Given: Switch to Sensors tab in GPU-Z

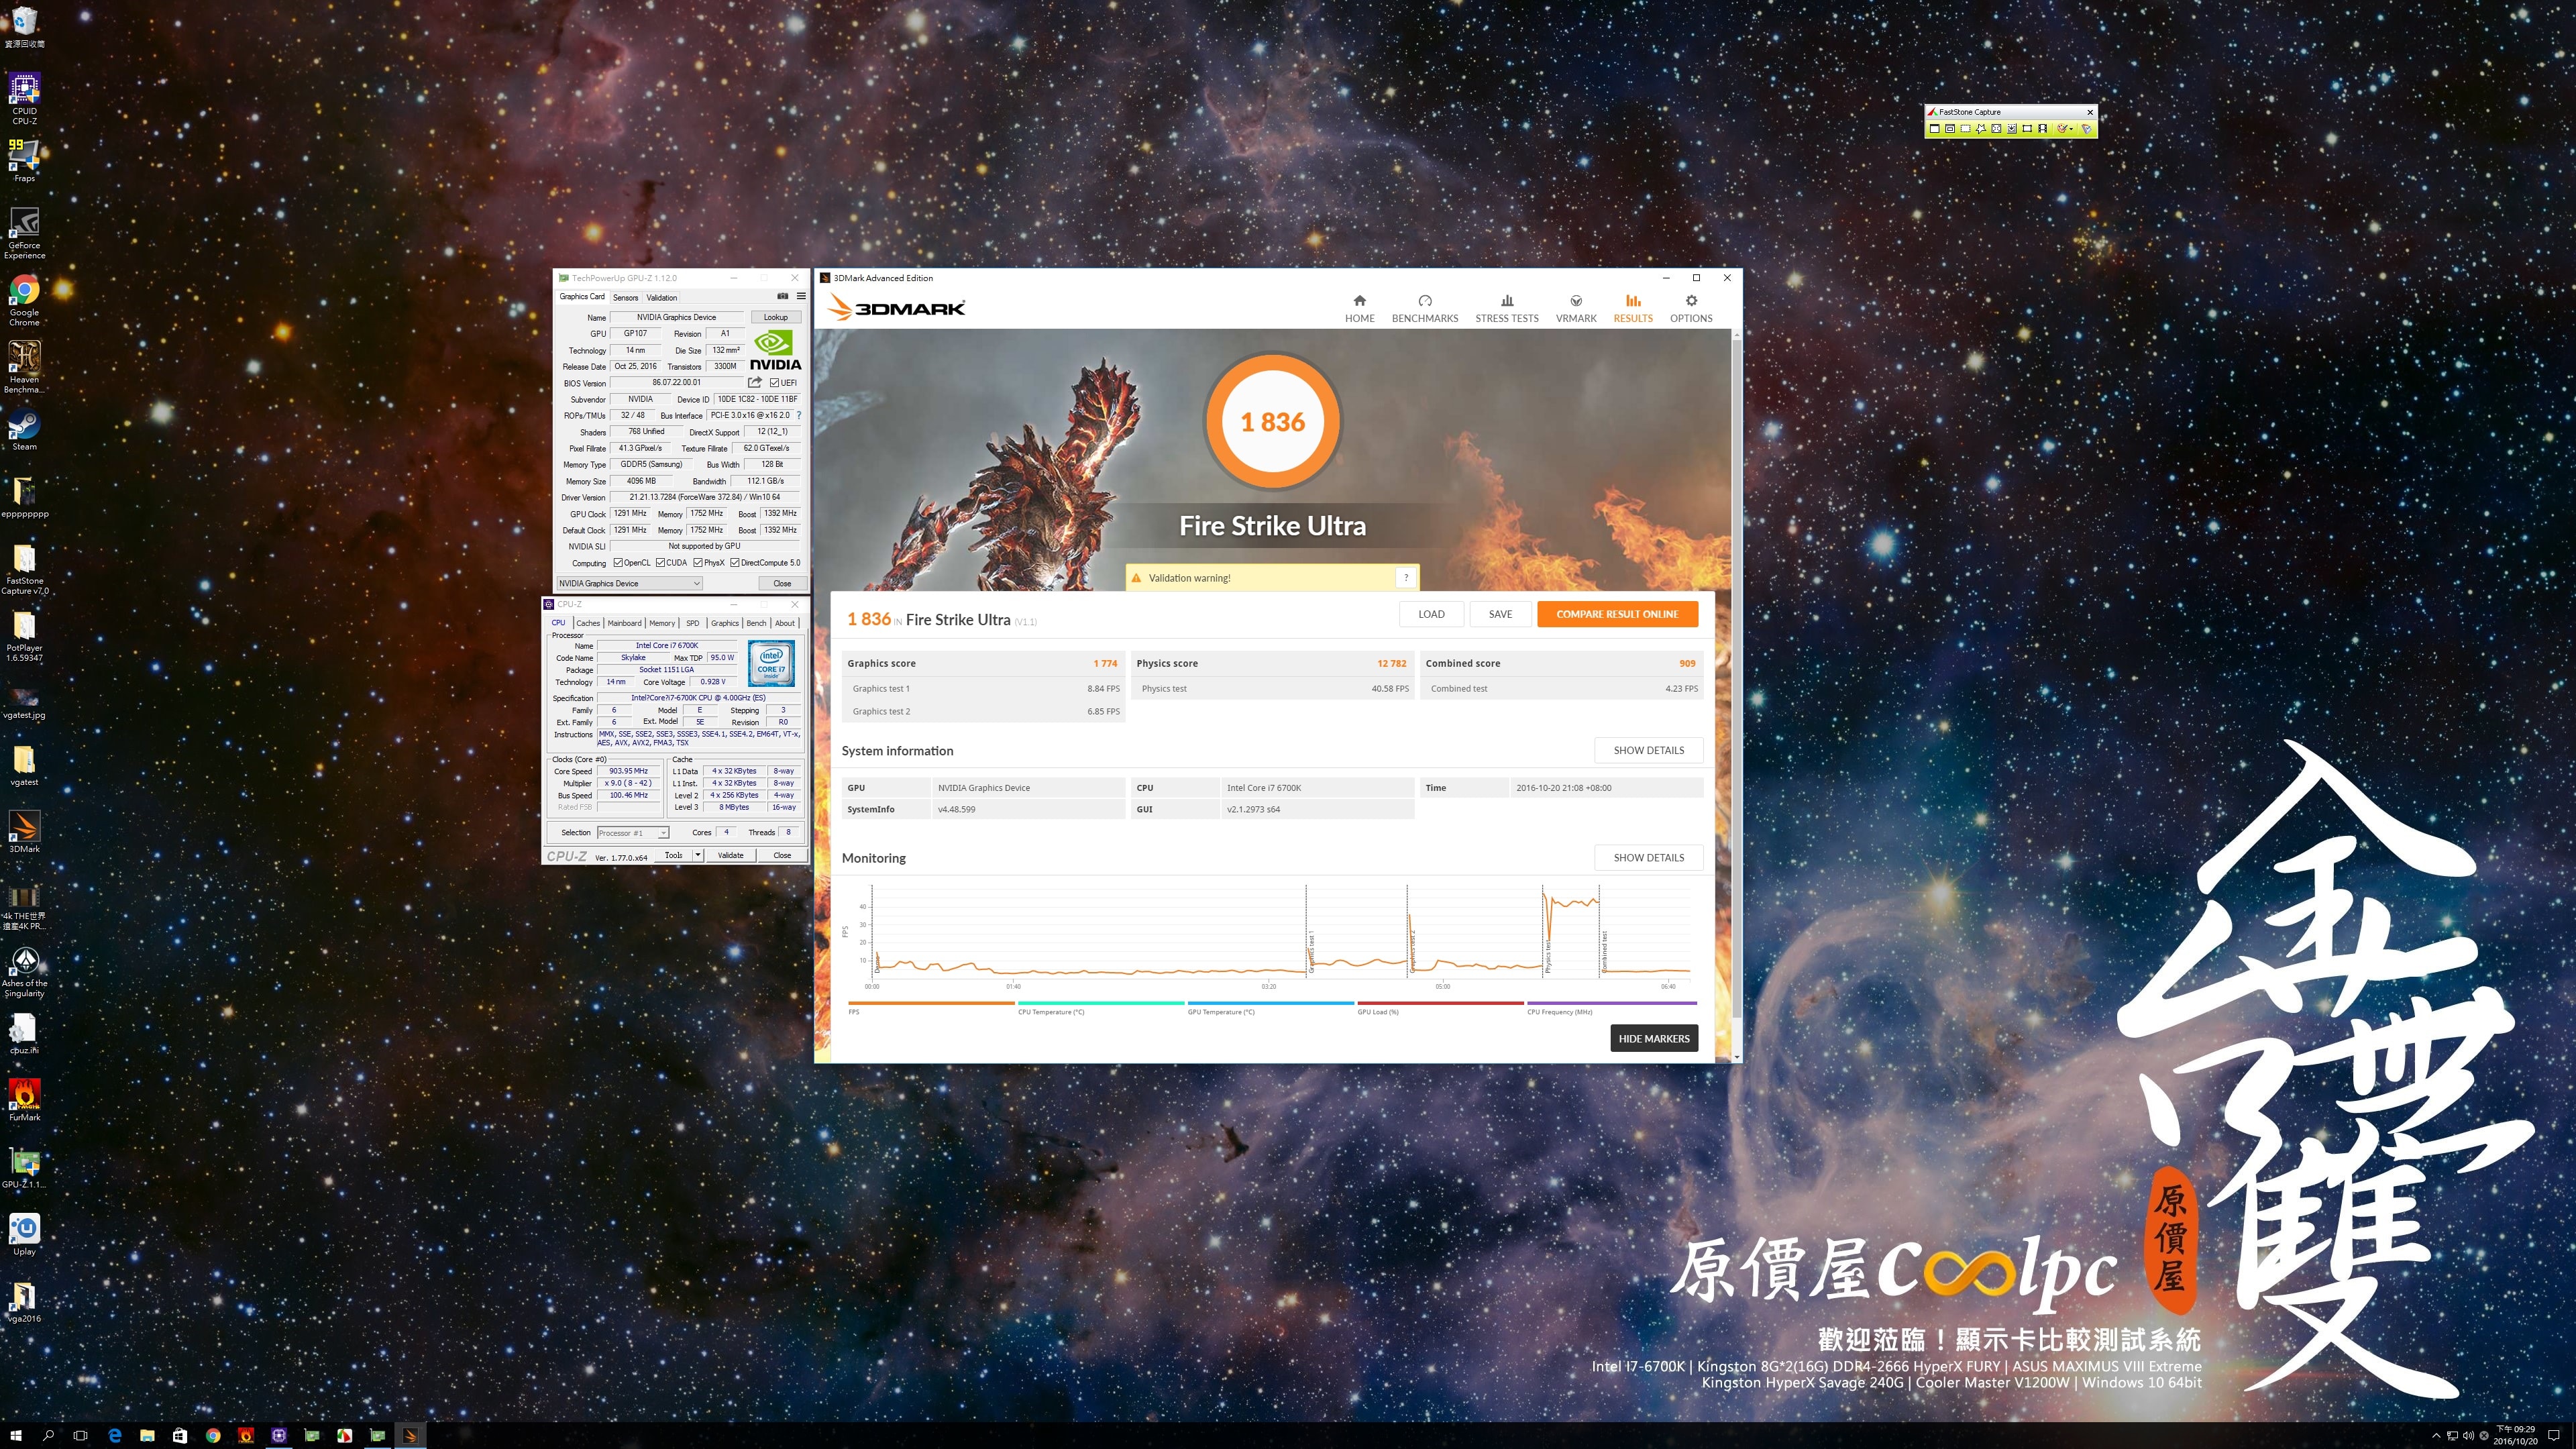Looking at the screenshot, I should click(x=625, y=297).
